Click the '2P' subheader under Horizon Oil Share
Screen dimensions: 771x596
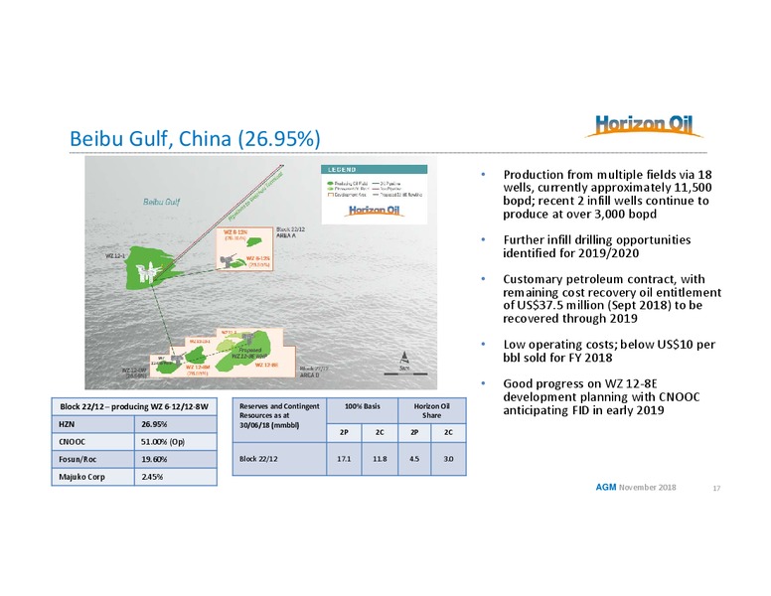pos(414,433)
